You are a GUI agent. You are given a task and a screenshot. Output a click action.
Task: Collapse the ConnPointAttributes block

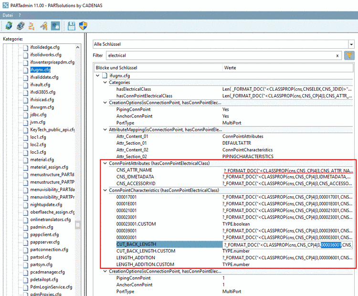point(105,163)
